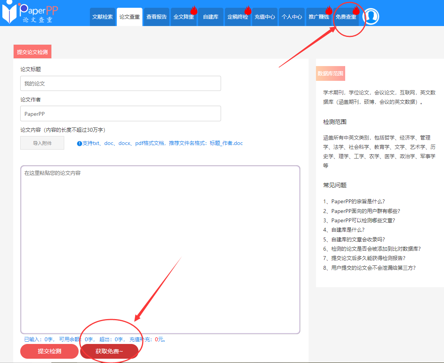Go to the 自建库 tab

(x=211, y=17)
